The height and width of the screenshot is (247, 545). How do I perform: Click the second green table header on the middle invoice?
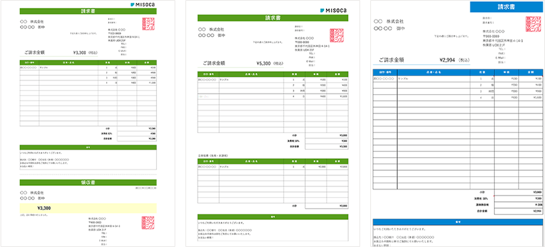point(272,160)
